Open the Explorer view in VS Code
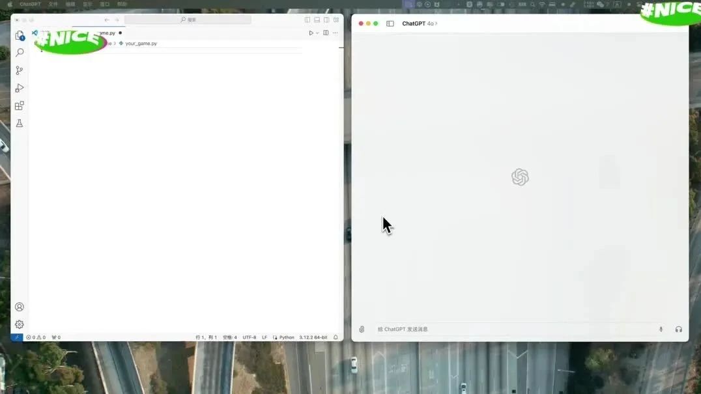The image size is (701, 394). pyautogui.click(x=20, y=35)
